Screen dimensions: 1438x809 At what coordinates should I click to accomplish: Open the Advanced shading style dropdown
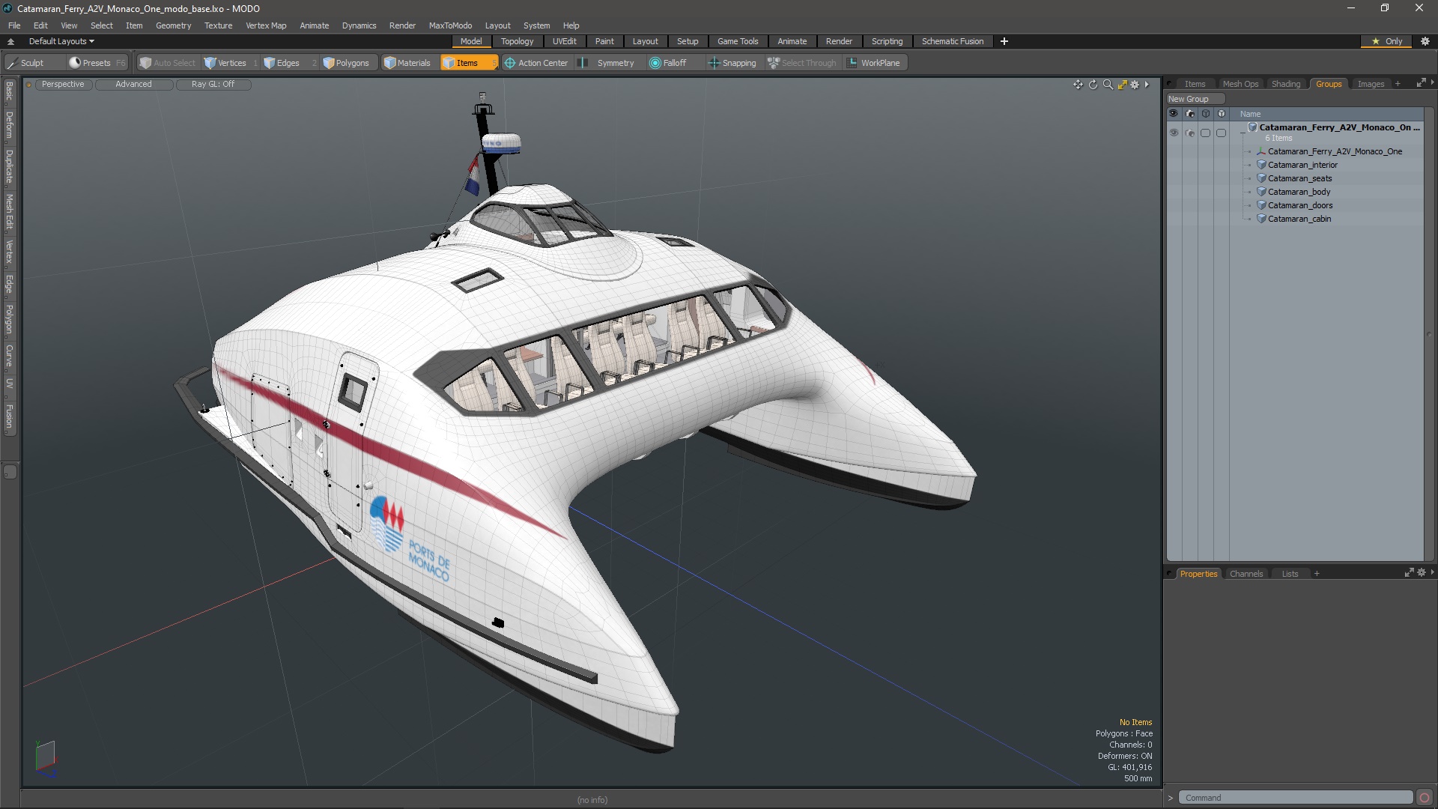133,85
